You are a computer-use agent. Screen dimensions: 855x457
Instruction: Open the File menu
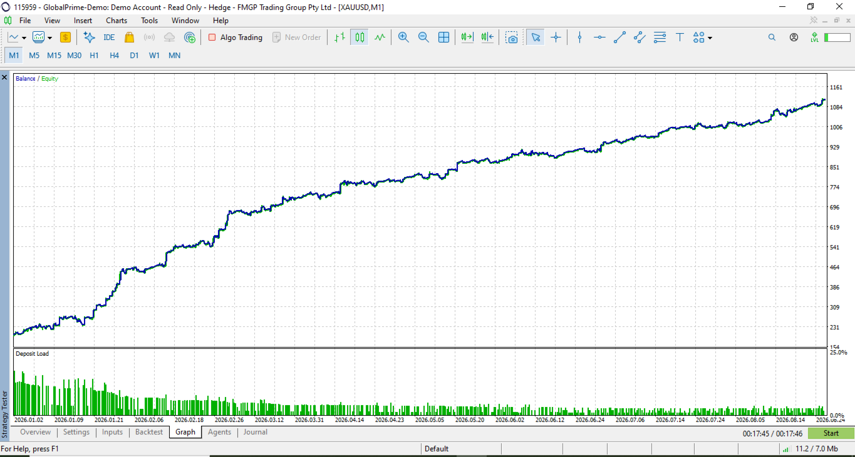[x=25, y=21]
